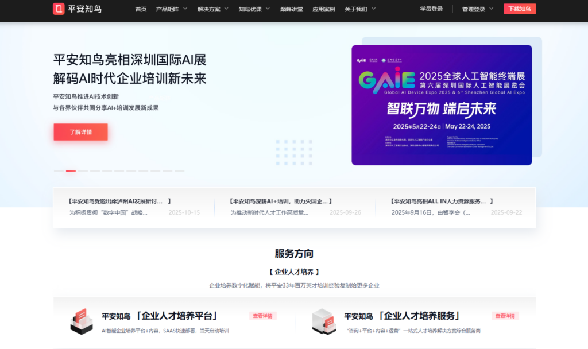Image resolution: width=588 pixels, height=349 pixels.
Task: Expand the 产品矩阵 dropdown menu
Action: 168,9
